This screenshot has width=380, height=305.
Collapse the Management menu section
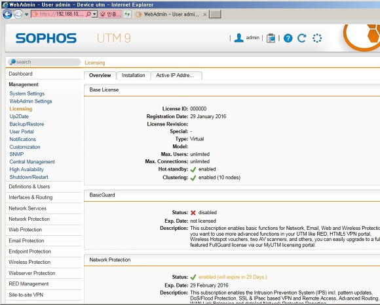24,84
